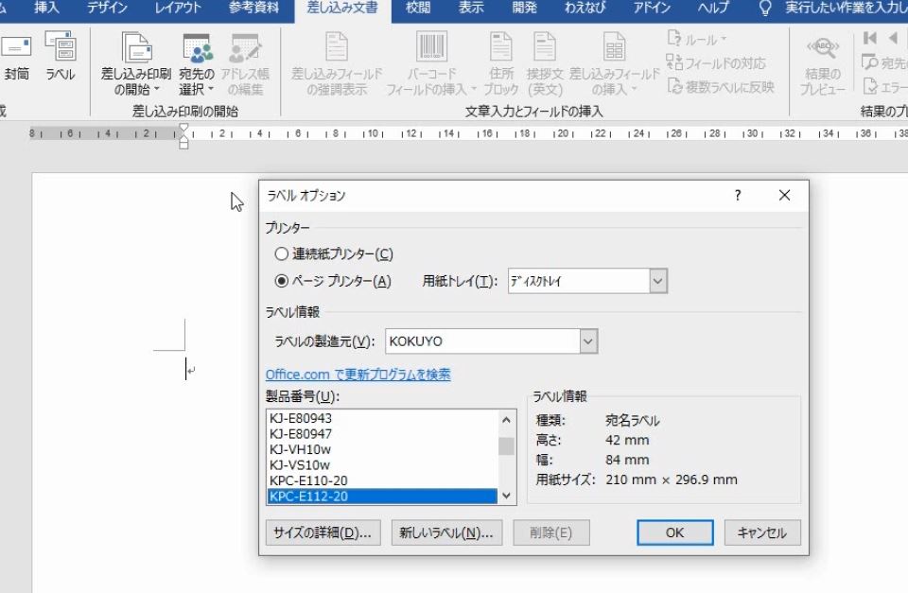Follow the Office.com 更新プログラム link
Screen dimensions: 908x593
pos(361,375)
